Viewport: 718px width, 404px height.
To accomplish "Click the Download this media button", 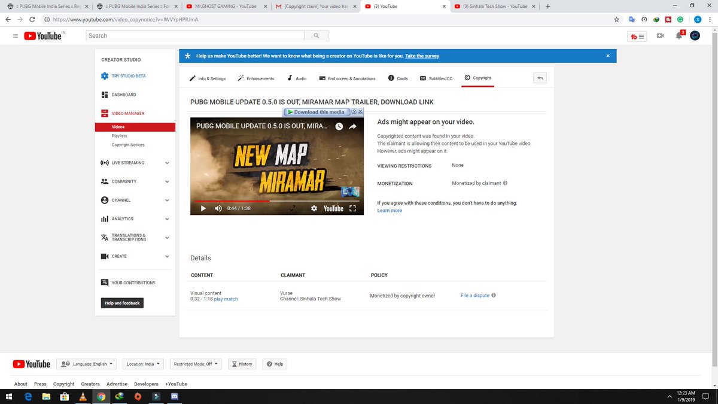I will pyautogui.click(x=317, y=112).
